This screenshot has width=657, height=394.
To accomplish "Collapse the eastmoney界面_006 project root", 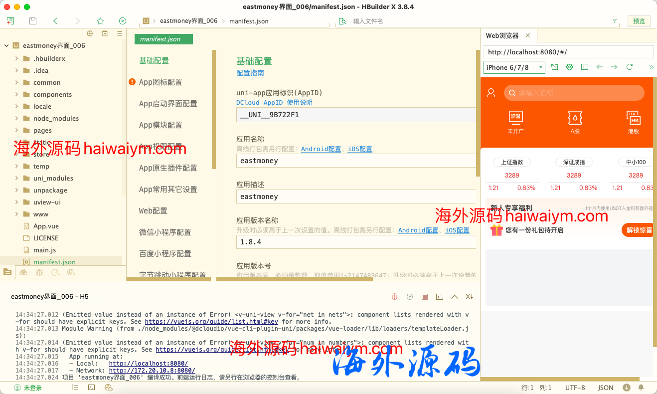I will click(6, 45).
